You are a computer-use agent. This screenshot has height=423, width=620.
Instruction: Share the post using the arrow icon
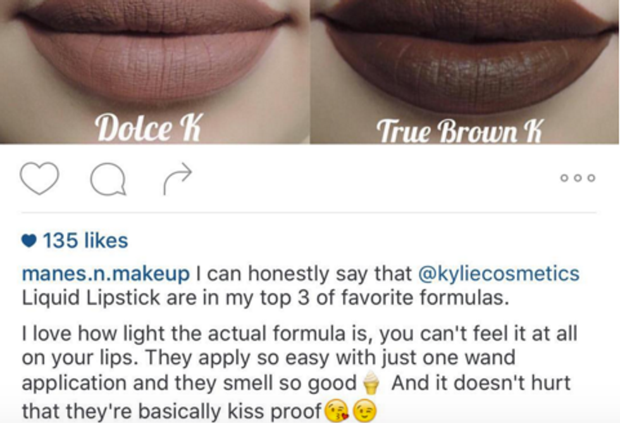pyautogui.click(x=178, y=179)
